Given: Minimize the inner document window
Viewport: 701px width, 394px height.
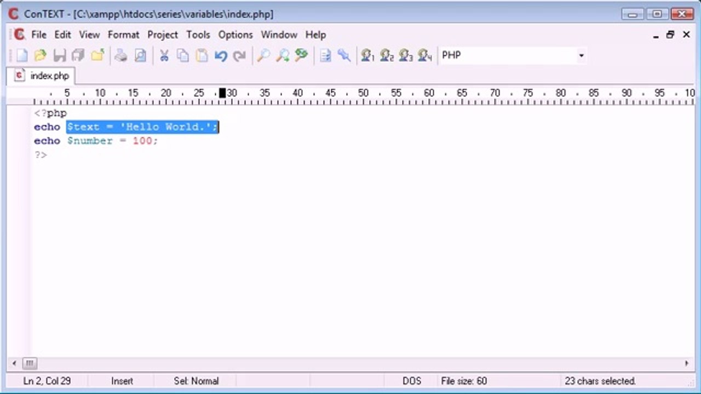Looking at the screenshot, I should [656, 35].
